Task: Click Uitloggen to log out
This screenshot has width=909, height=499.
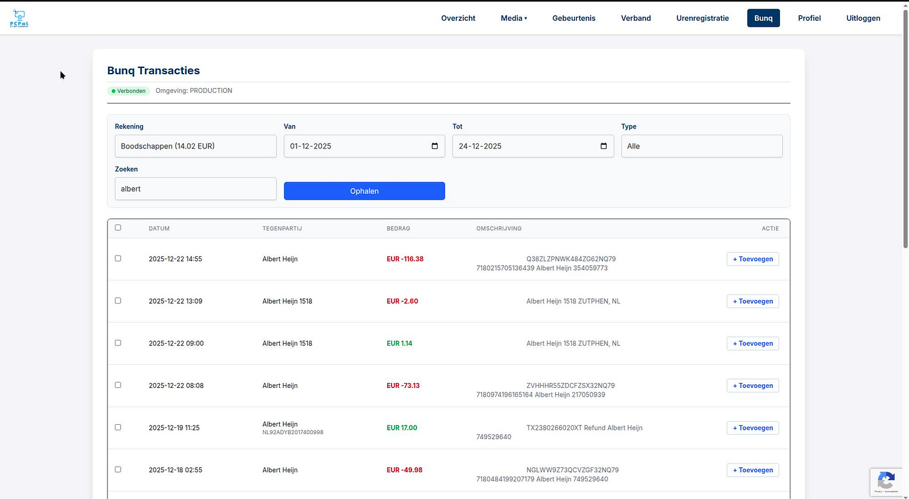Action: click(x=863, y=18)
